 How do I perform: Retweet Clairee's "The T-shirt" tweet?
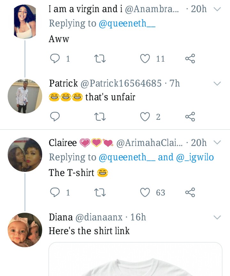100,192
